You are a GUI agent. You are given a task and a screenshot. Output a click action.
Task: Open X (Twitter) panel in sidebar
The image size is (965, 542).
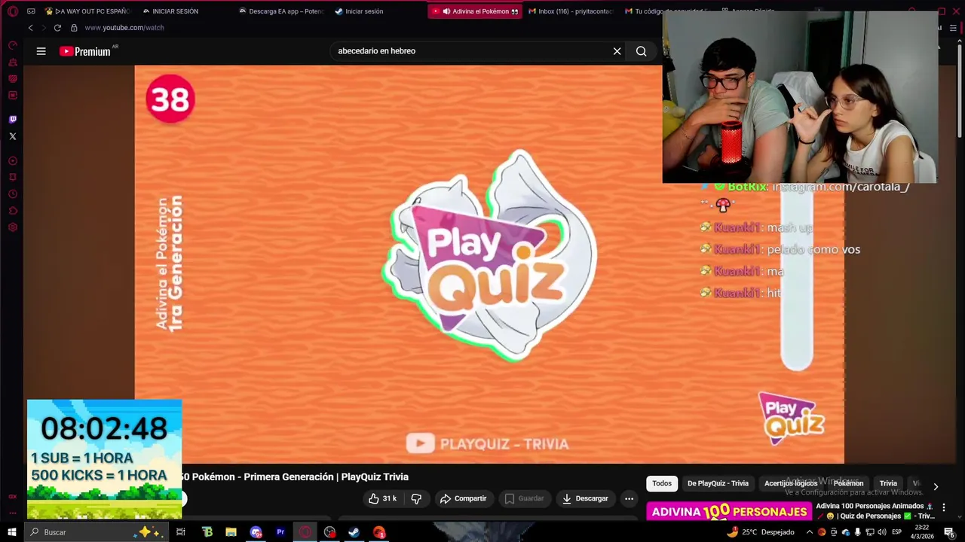tap(13, 136)
